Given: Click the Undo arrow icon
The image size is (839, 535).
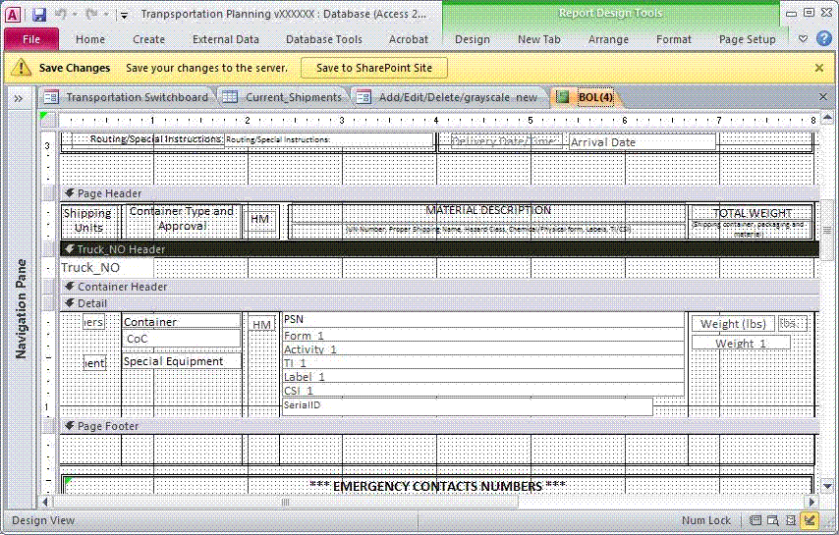Looking at the screenshot, I should 61,15.
